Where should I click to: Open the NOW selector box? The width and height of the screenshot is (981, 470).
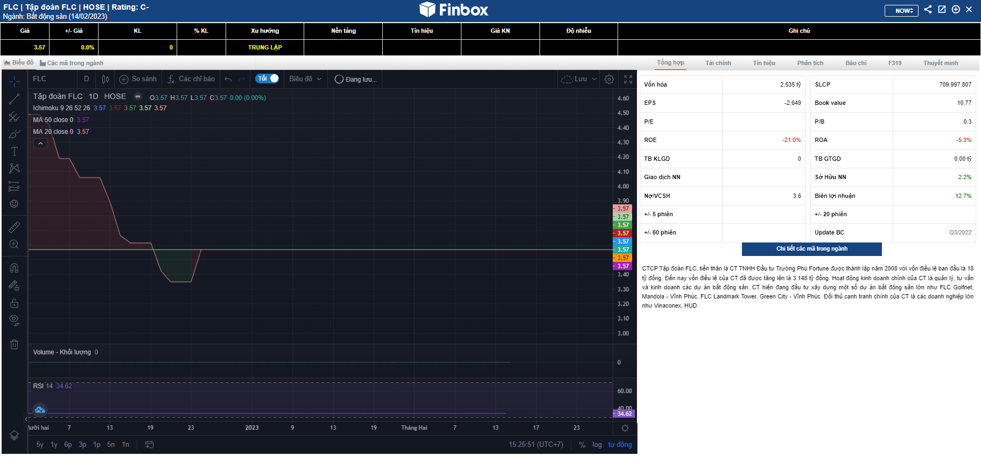click(x=901, y=10)
